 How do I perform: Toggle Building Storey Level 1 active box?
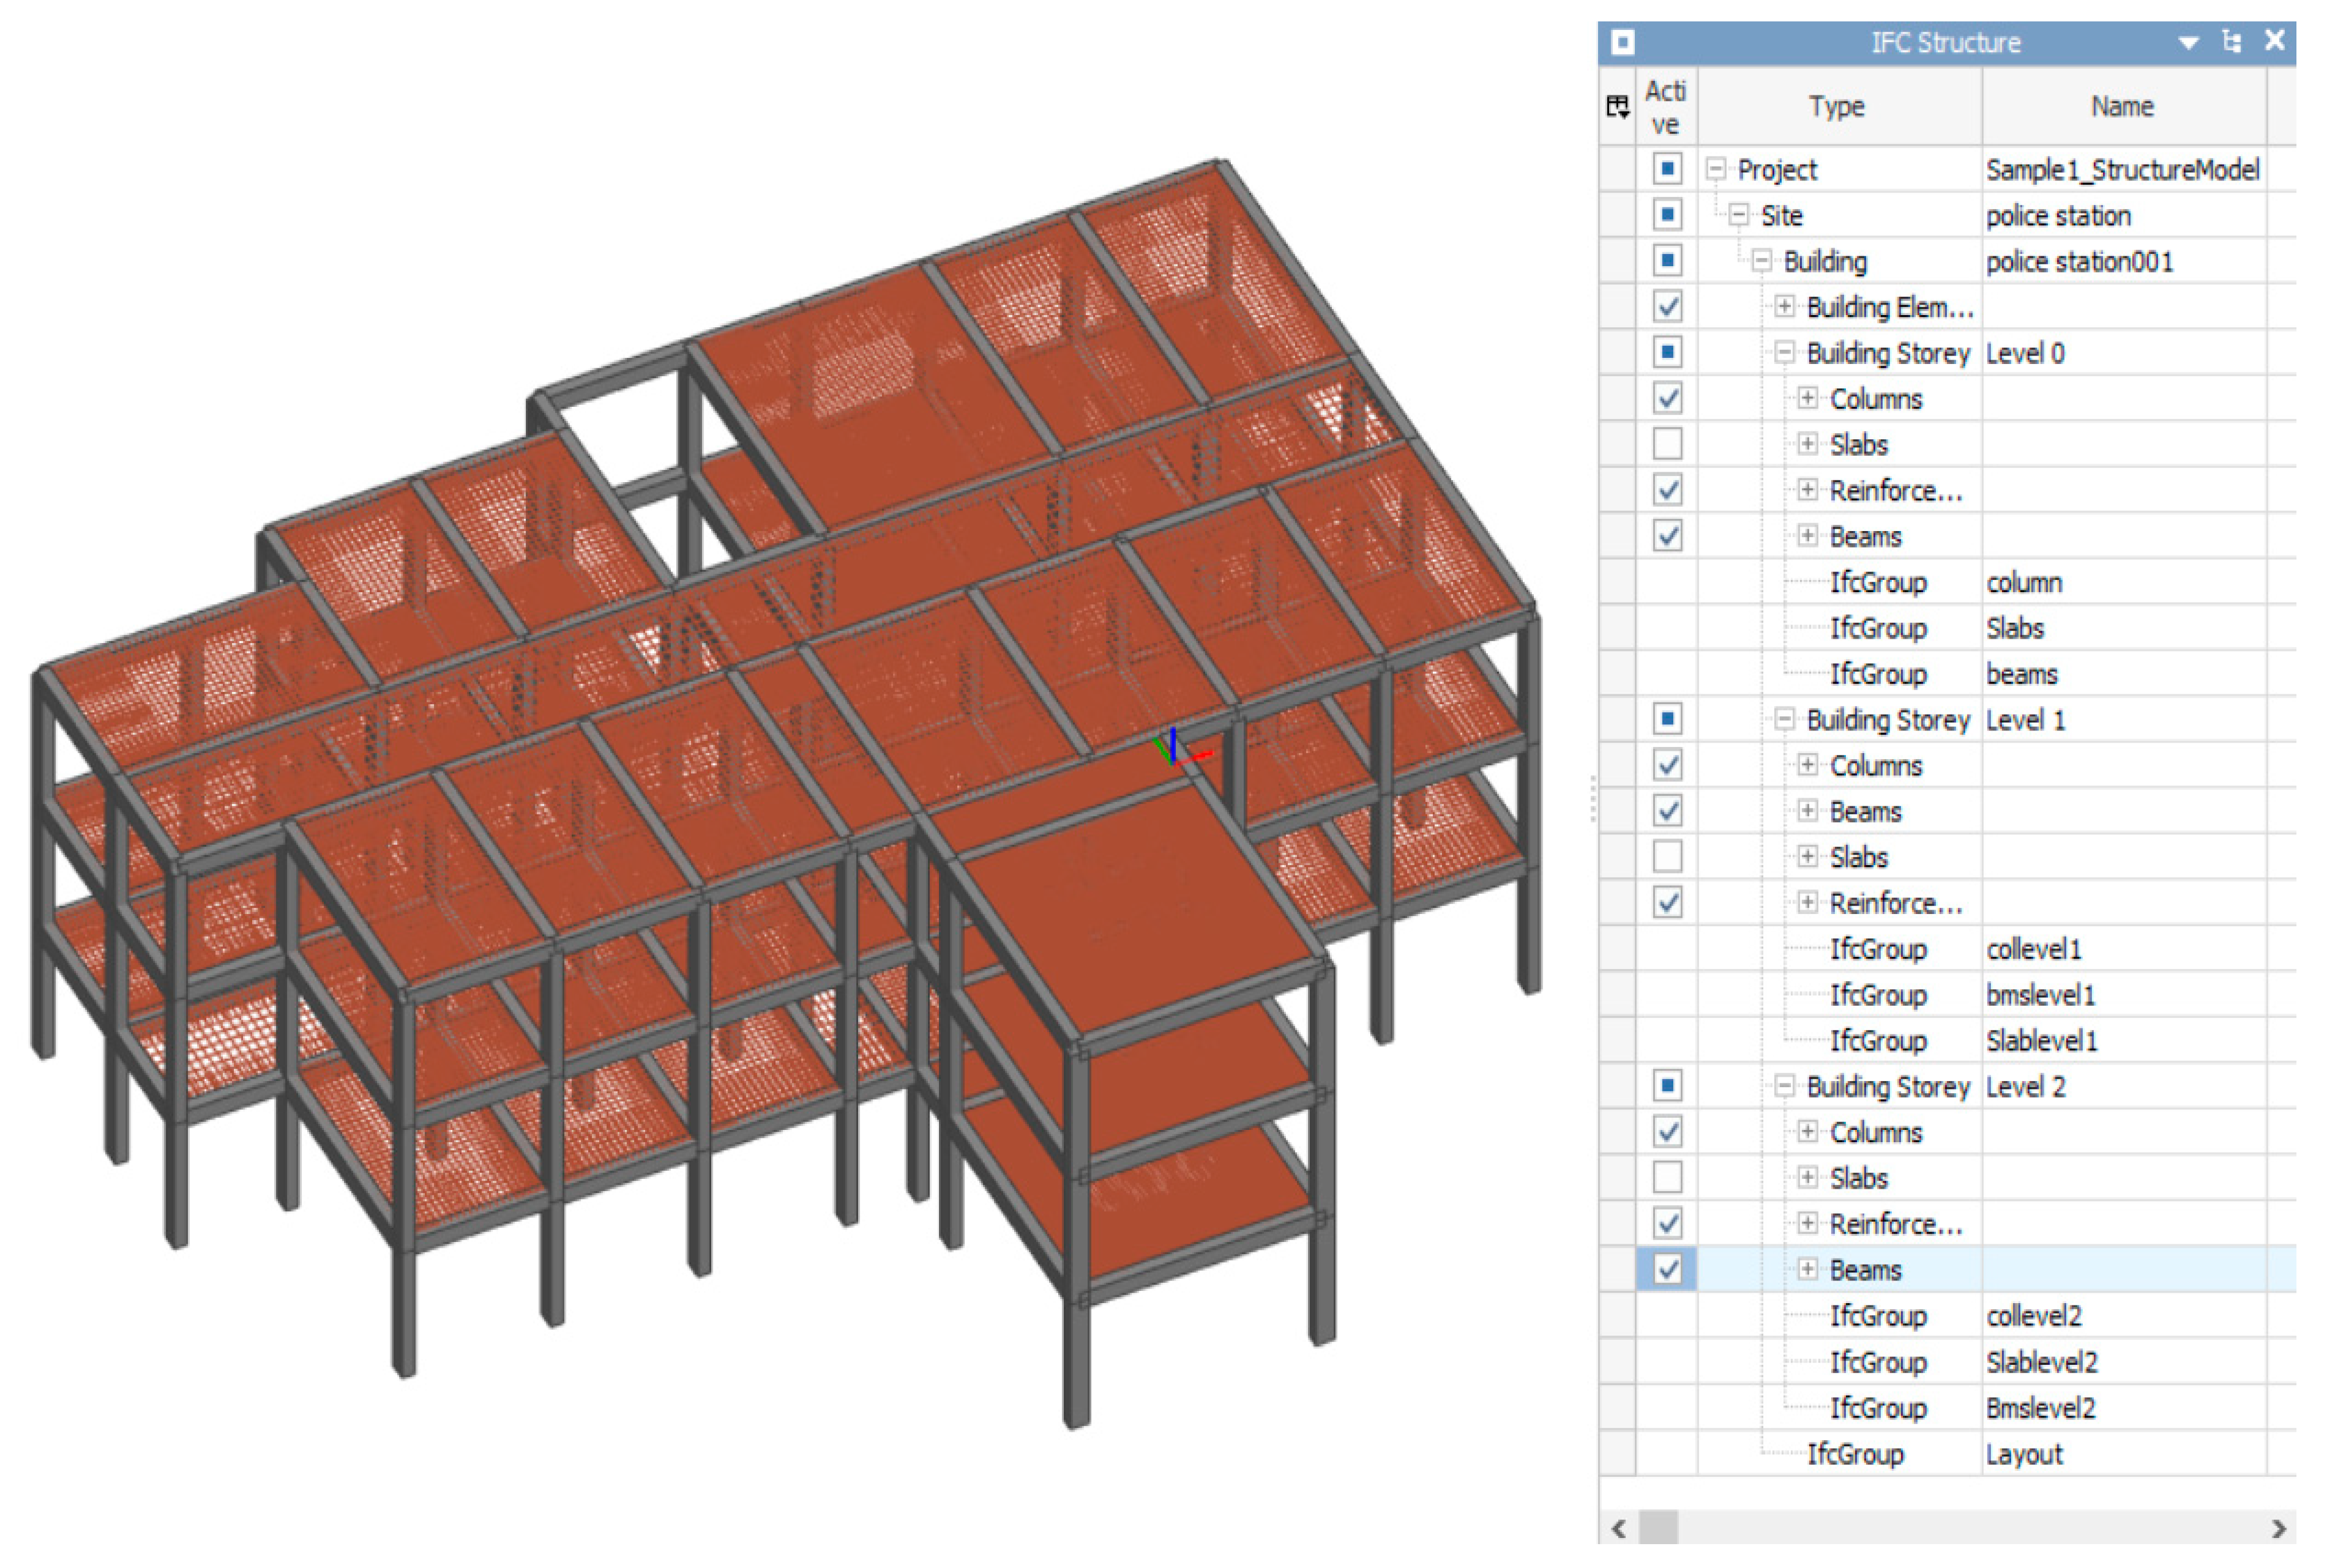(1667, 718)
